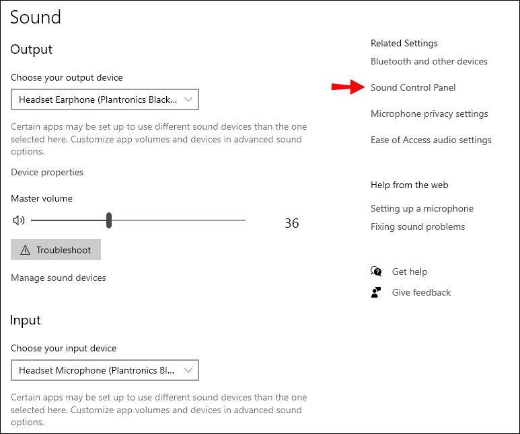Open Manage sound devices
Image resolution: width=520 pixels, height=434 pixels.
(x=59, y=277)
